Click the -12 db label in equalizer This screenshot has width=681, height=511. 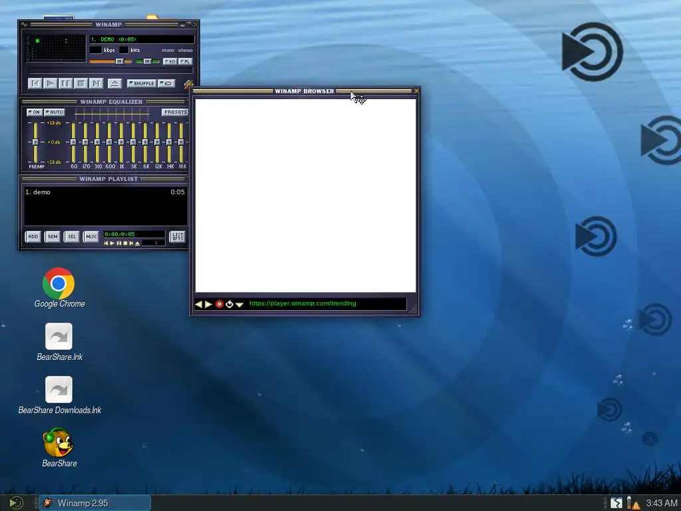tap(55, 162)
